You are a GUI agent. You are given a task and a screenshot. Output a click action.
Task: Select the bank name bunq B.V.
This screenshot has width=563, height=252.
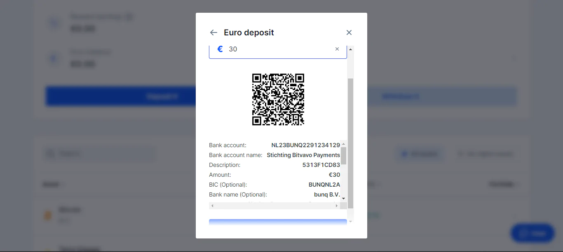coord(327,194)
